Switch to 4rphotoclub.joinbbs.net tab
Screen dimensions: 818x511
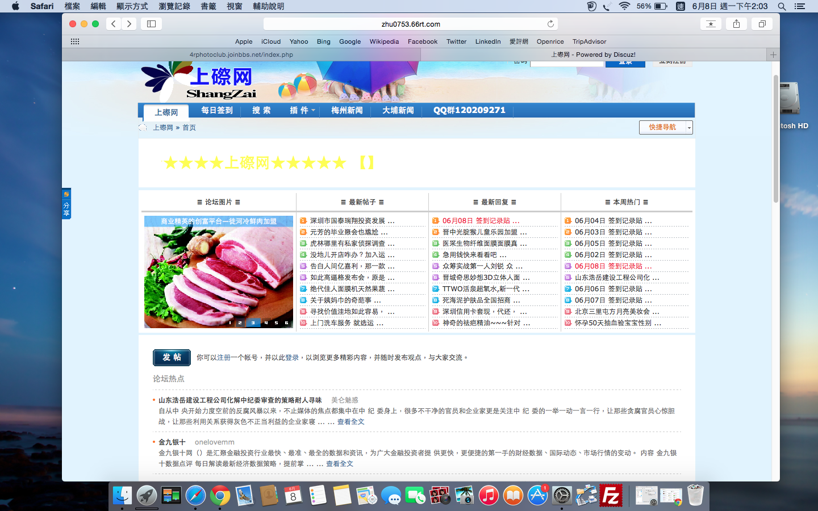[x=241, y=55]
